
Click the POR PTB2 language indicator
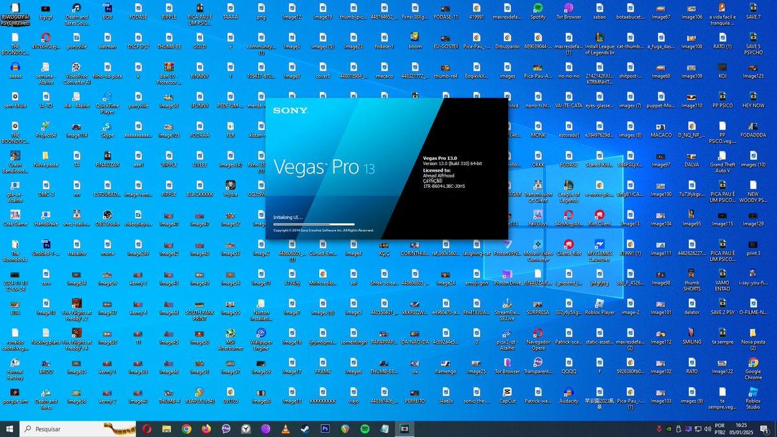tap(721, 429)
